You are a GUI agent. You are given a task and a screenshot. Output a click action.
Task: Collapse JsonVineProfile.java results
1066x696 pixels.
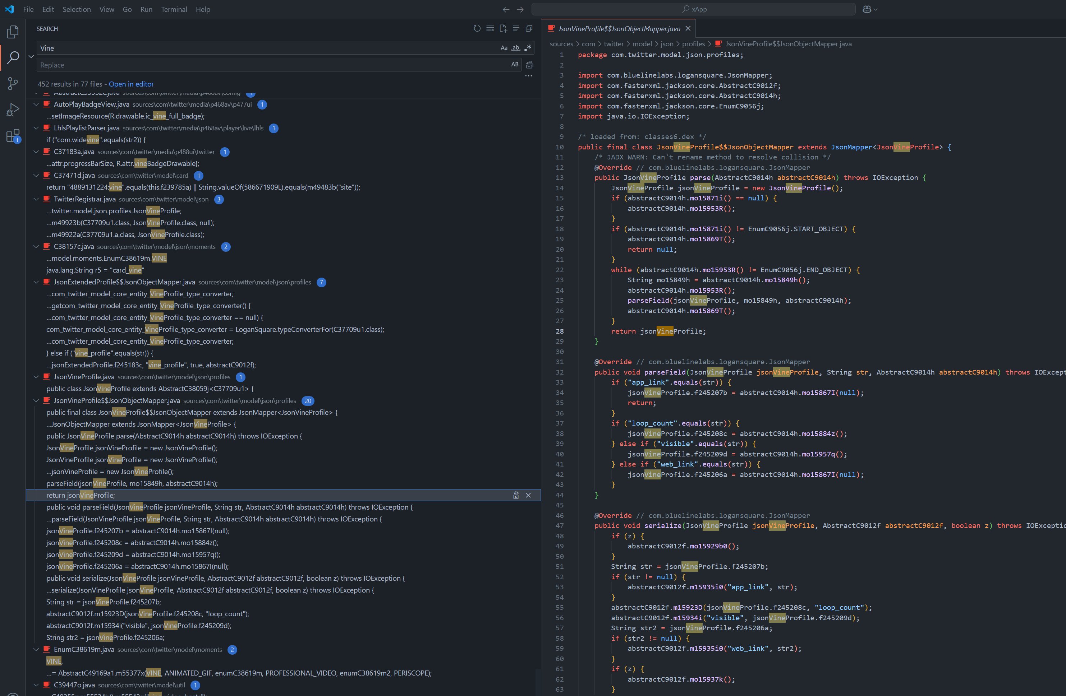click(36, 377)
